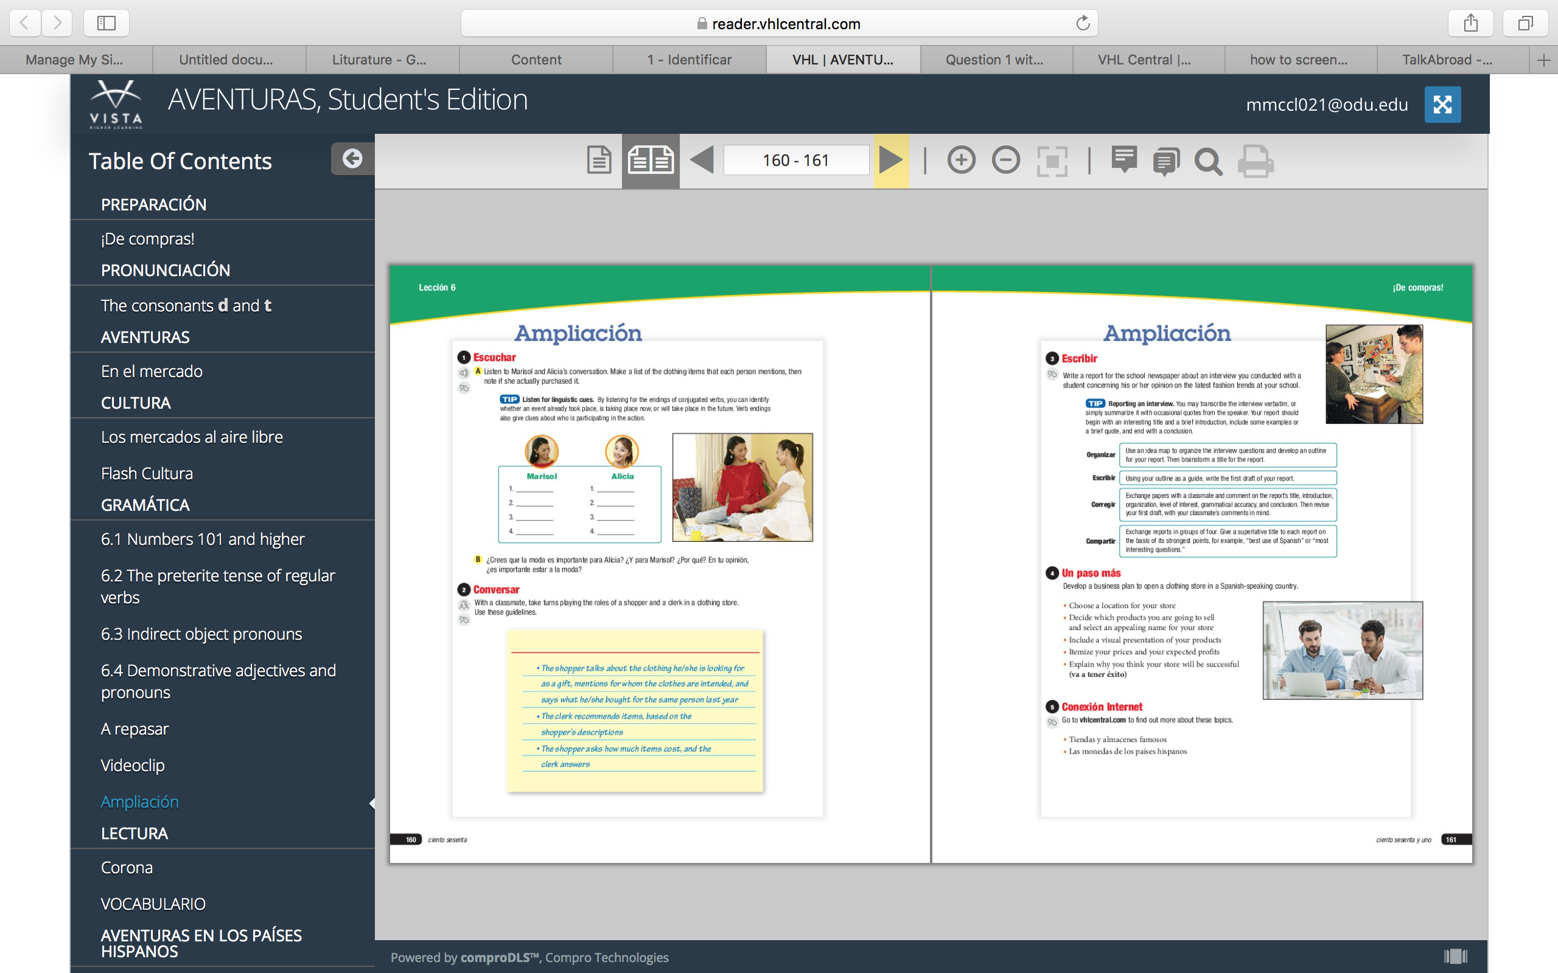Switch to the how to screen... tab
The height and width of the screenshot is (973, 1558).
pos(1301,60)
